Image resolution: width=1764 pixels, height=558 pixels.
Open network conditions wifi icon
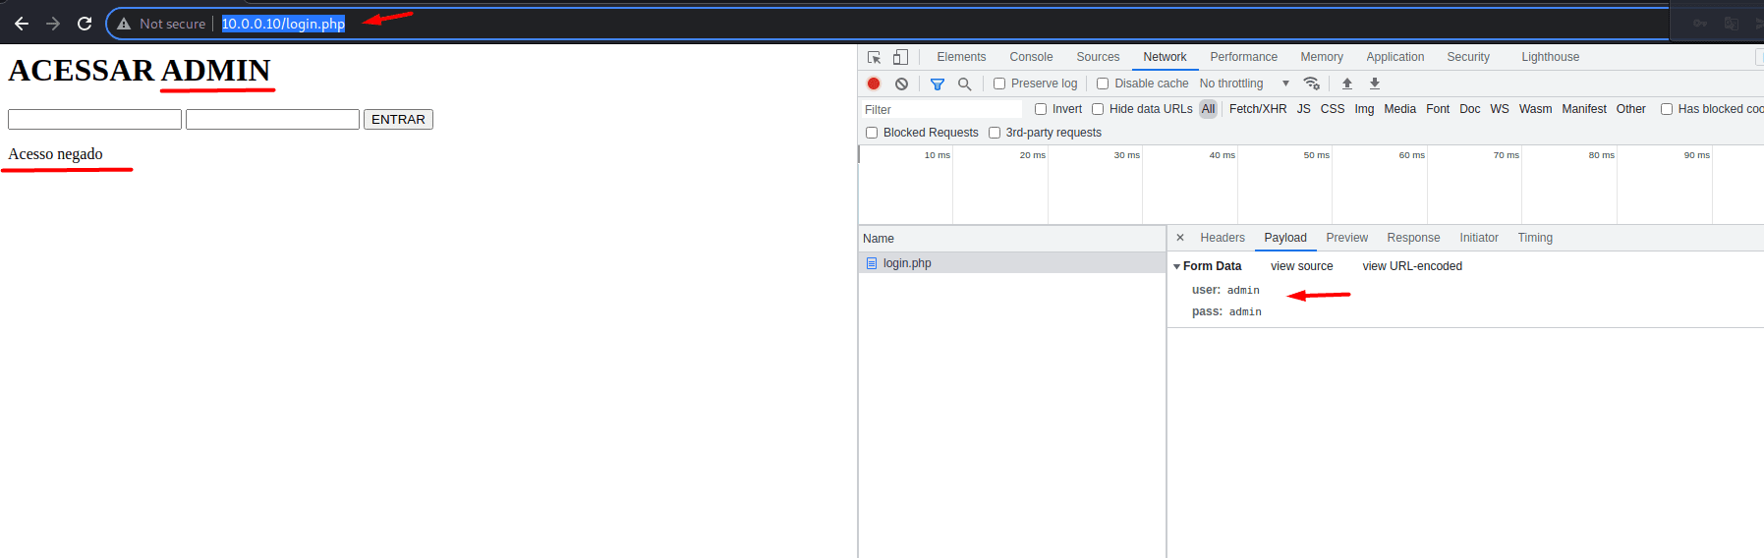tap(1311, 84)
